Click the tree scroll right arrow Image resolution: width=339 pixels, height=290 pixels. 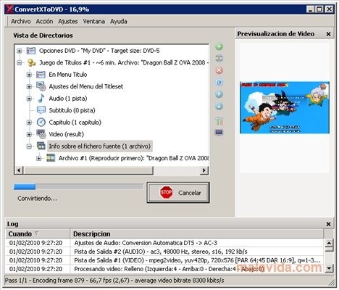[204, 170]
